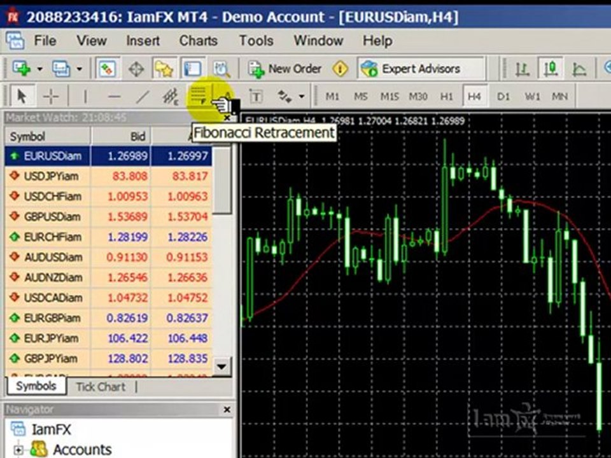Click the chart window icon left of File
The image size is (611, 458).
[15, 41]
